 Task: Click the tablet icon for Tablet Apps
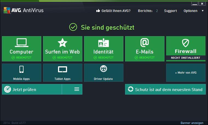[x=62, y=69]
